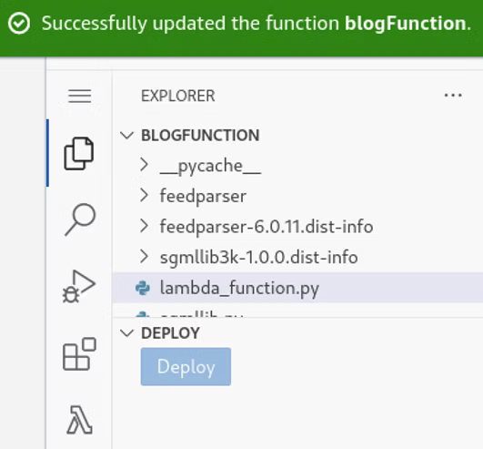Open the Extensions blocks icon

point(79,353)
